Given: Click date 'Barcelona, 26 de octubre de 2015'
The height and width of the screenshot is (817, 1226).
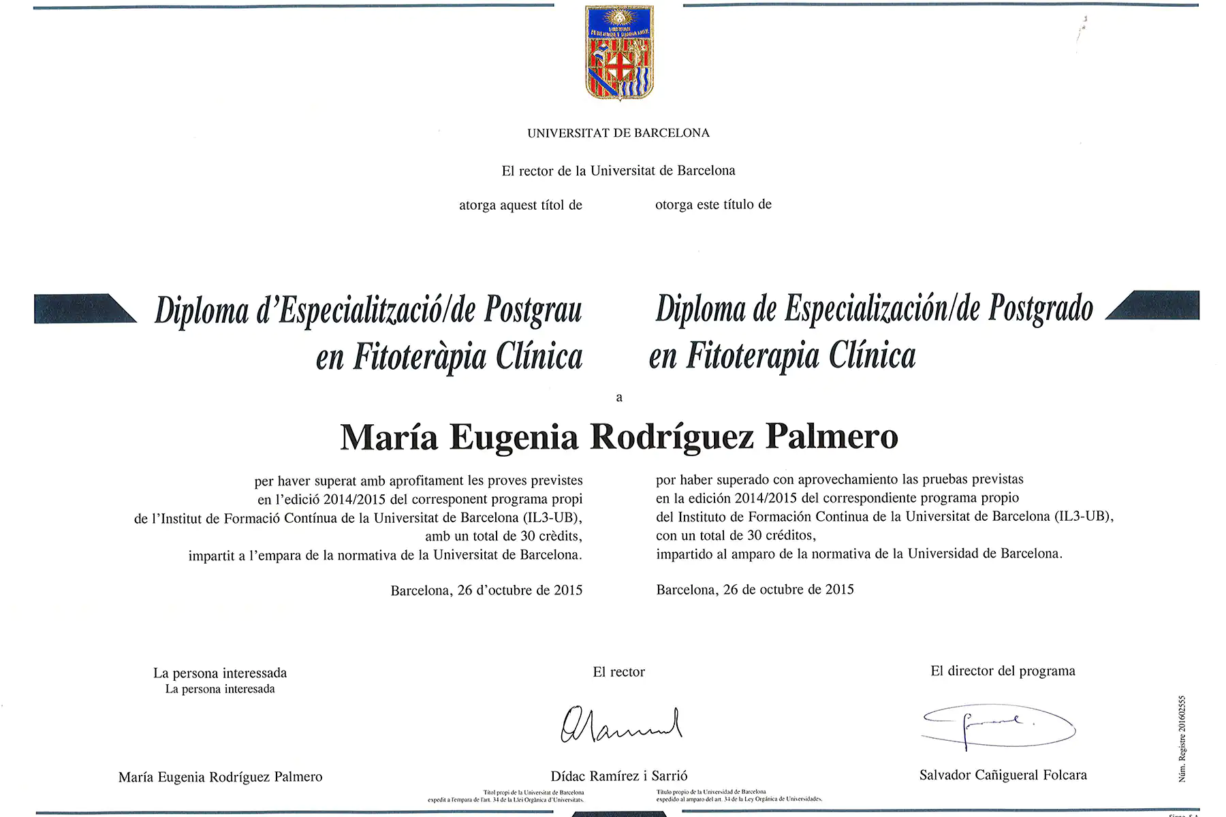Looking at the screenshot, I should (x=755, y=590).
